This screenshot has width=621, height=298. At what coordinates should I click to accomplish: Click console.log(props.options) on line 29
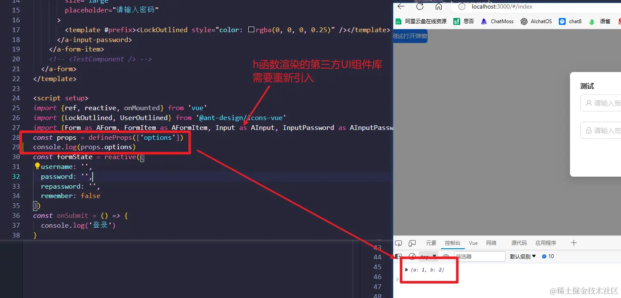(x=84, y=147)
